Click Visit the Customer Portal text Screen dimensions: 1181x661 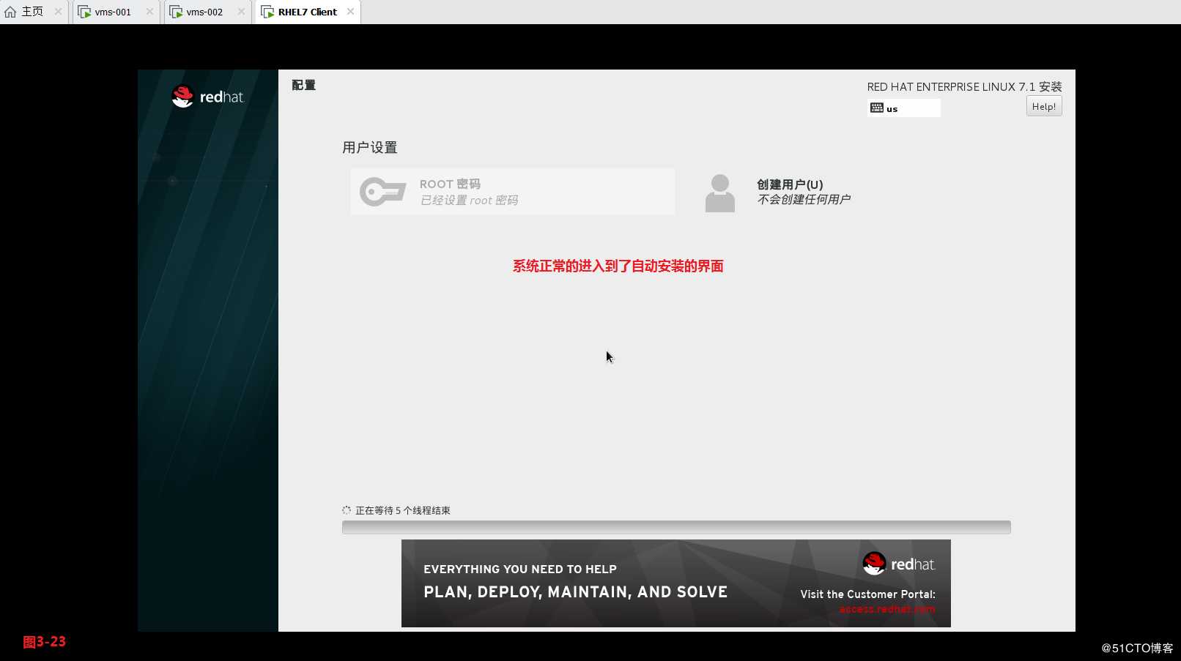tap(867, 594)
